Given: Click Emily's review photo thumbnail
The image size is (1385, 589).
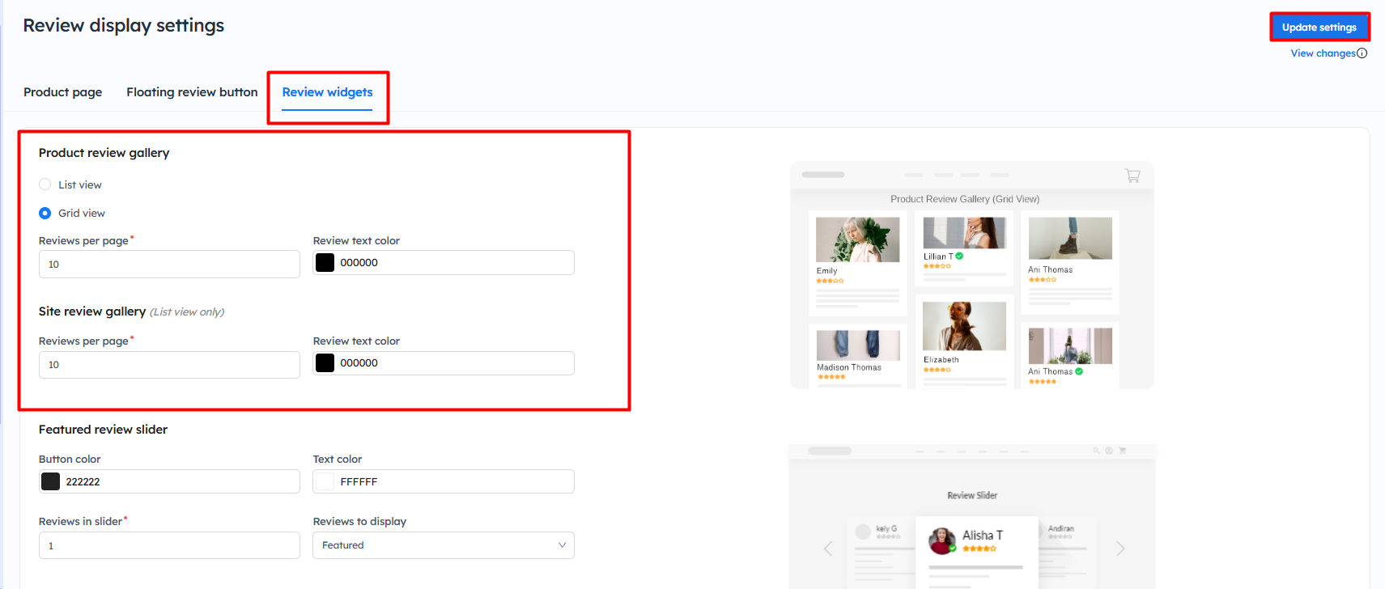Looking at the screenshot, I should tap(857, 239).
